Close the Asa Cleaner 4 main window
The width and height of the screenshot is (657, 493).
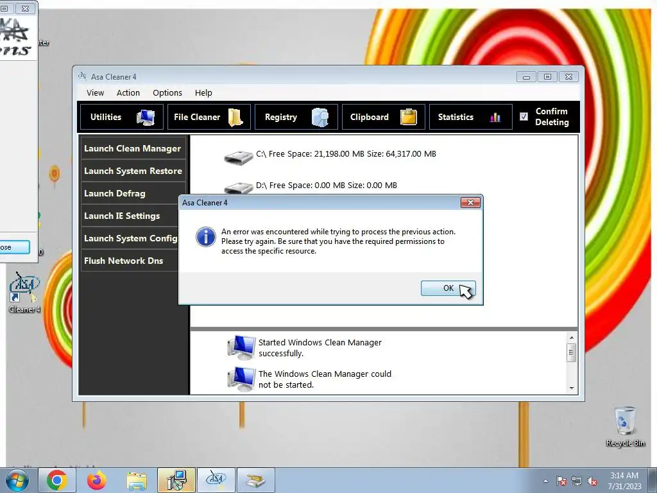(568, 77)
